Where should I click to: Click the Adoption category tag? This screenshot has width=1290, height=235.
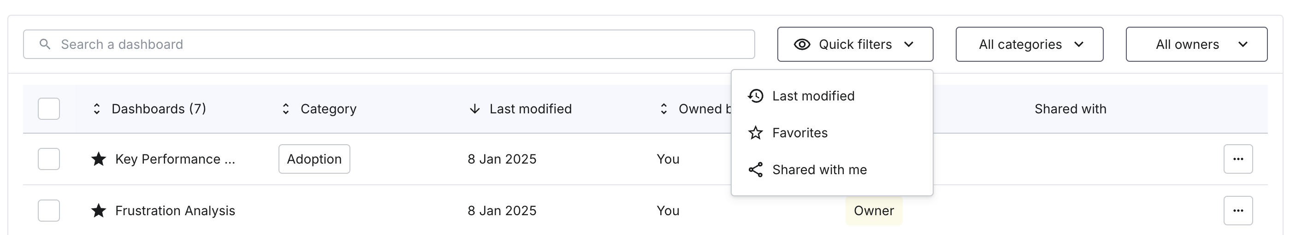pyautogui.click(x=314, y=159)
